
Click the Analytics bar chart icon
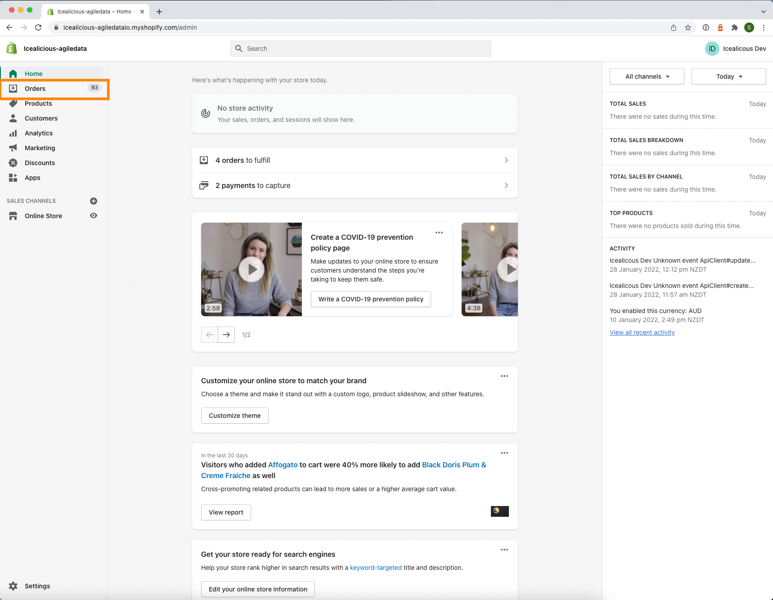tap(13, 133)
